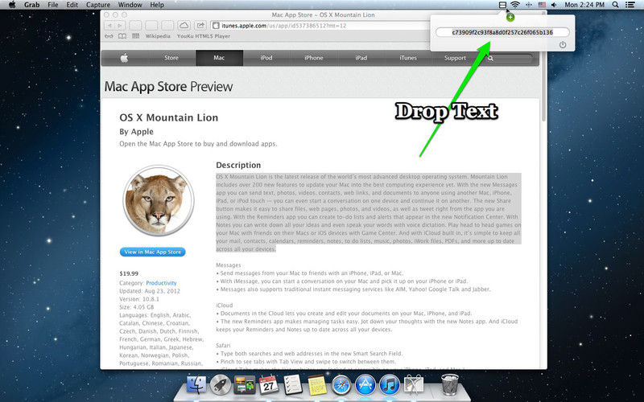Viewport: 644px width, 402px height.
Task: Go forward in Safari history
Action: tap(119, 26)
